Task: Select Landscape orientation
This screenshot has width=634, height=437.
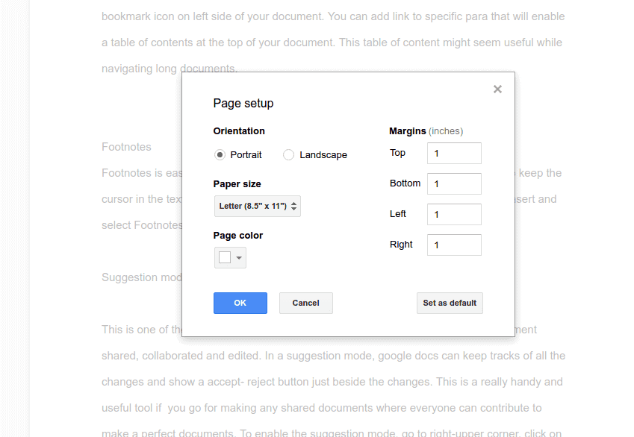Action: tap(288, 155)
